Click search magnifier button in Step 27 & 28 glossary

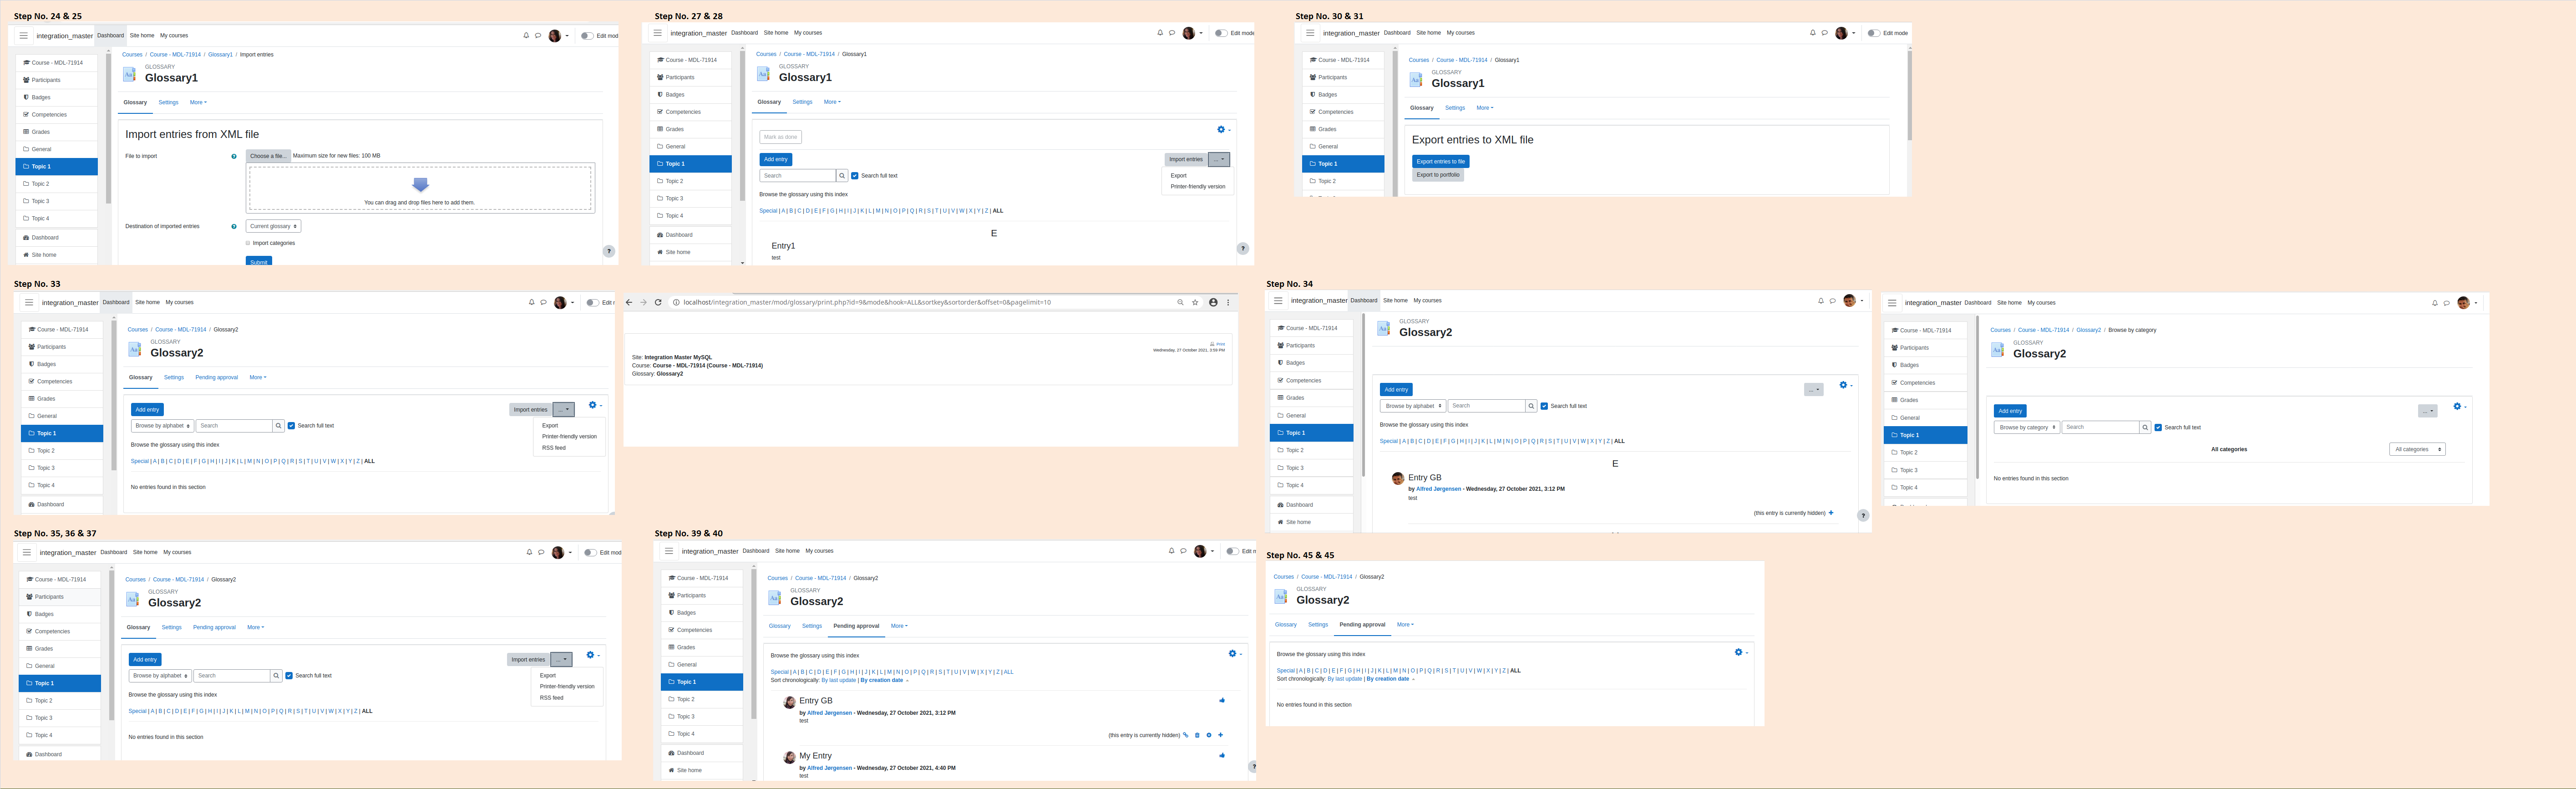842,176
